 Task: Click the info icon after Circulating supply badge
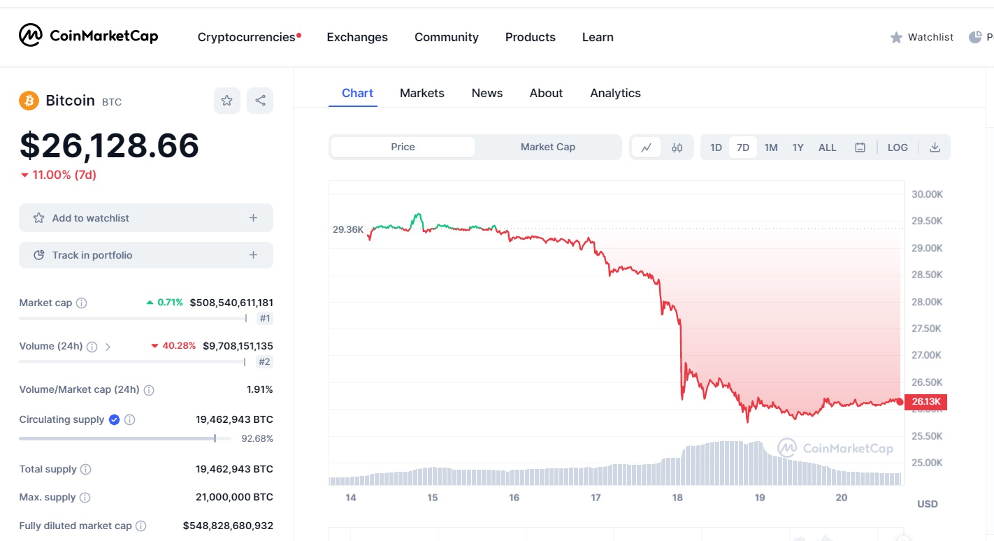tap(129, 419)
